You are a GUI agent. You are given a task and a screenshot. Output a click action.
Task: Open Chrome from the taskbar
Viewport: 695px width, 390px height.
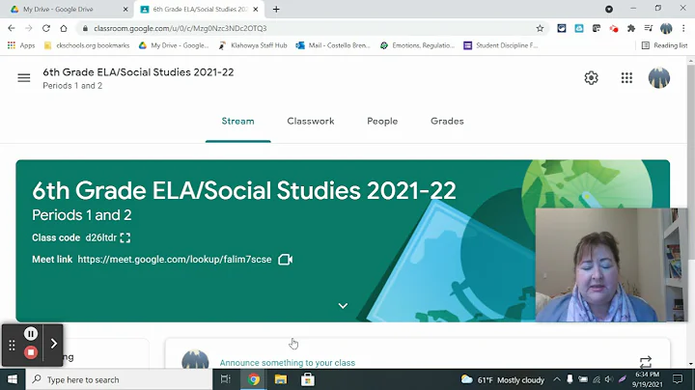pyautogui.click(x=254, y=379)
